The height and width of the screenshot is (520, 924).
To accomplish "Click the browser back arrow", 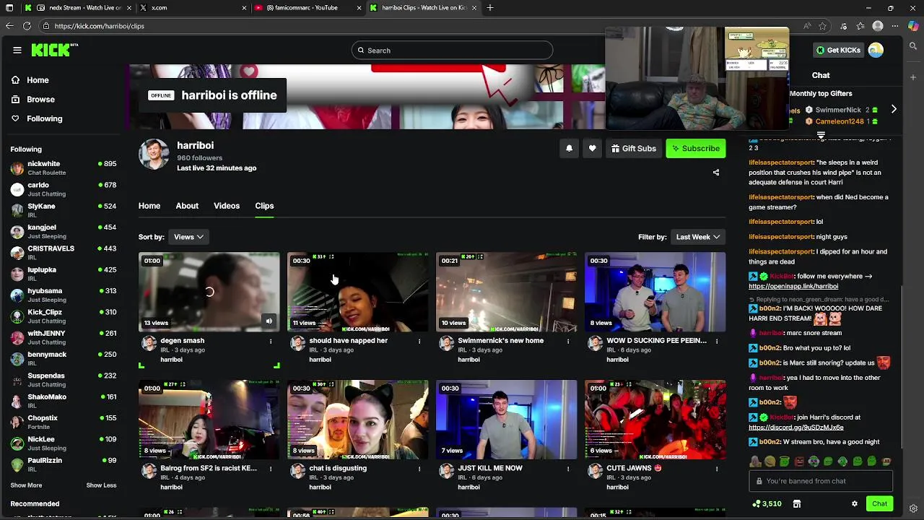I will click(x=9, y=26).
